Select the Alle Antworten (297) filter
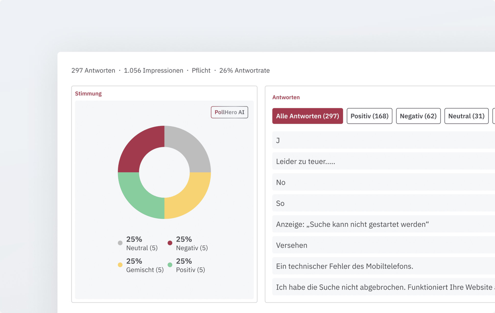Screen dimensions: 495x313 coord(307,116)
